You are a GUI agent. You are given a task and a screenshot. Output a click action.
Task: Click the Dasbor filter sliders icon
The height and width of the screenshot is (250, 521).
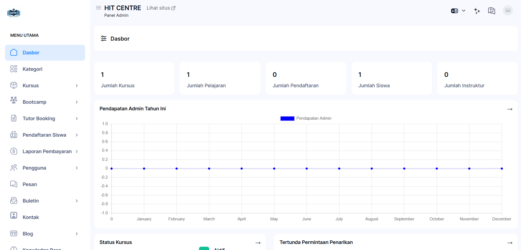[x=103, y=38]
